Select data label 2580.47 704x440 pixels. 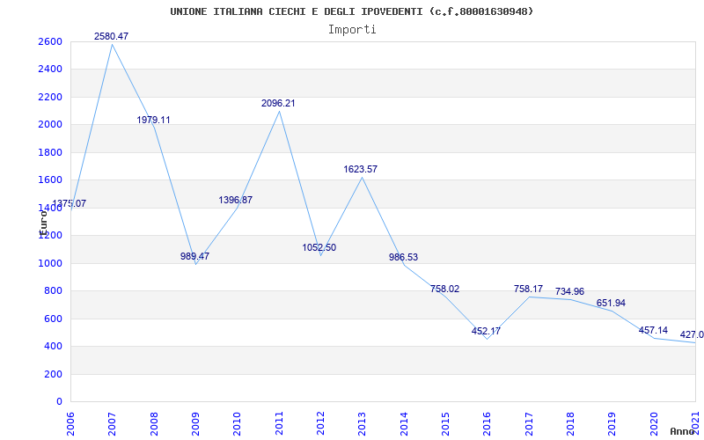112,36
